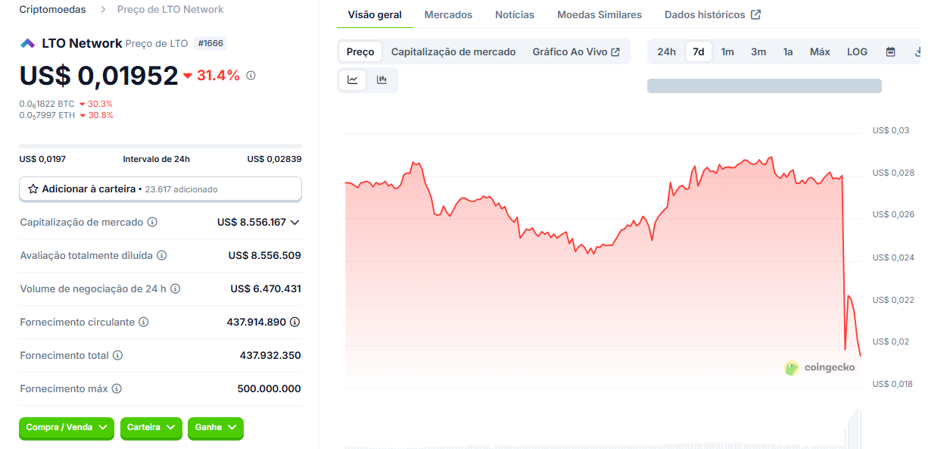Click the 437.932.350 total supply value

(x=270, y=355)
